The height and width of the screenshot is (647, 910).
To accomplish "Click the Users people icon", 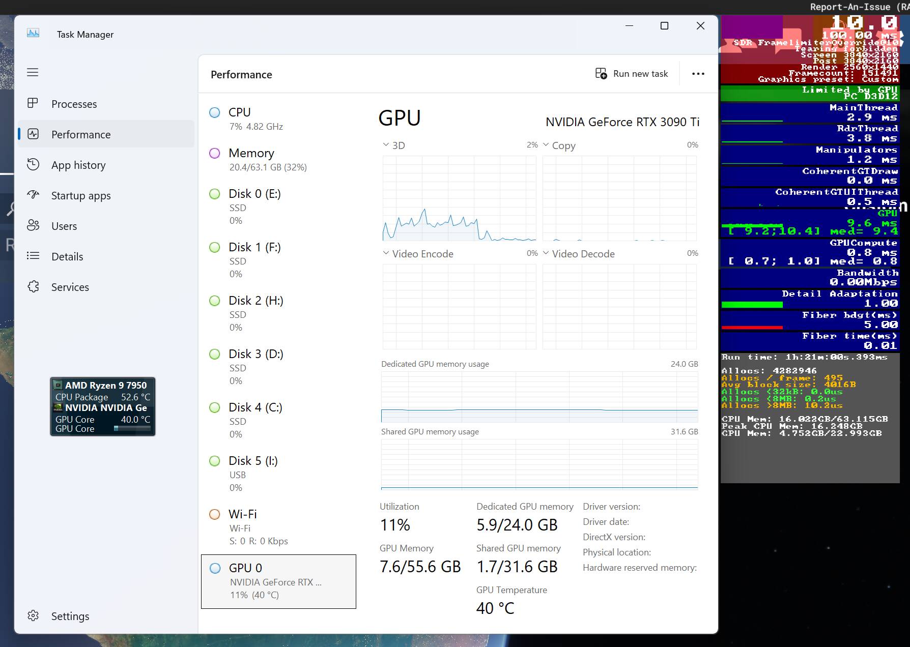I will [x=33, y=225].
